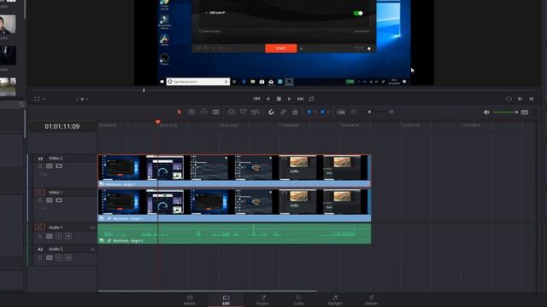Disable the Video 2 track

click(x=59, y=166)
